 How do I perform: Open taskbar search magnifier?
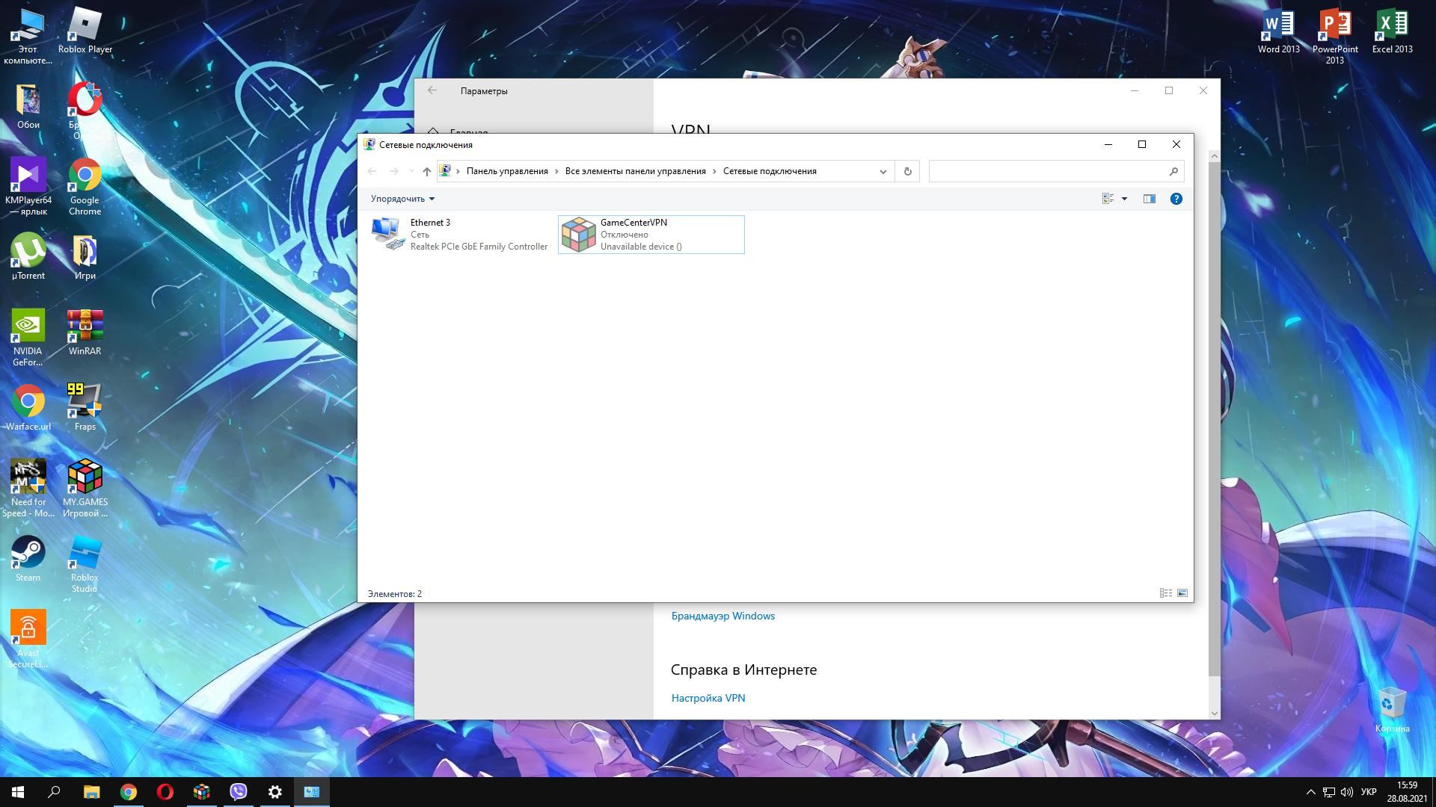coord(54,792)
